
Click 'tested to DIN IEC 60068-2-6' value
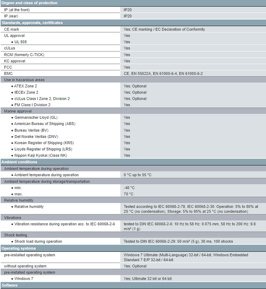coord(189,227)
